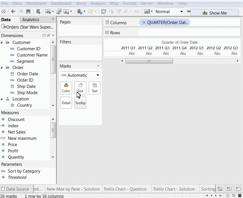This screenshot has width=243, height=198.
Task: Click the Dimensions list scroll down arrow
Action: pos(53,106)
